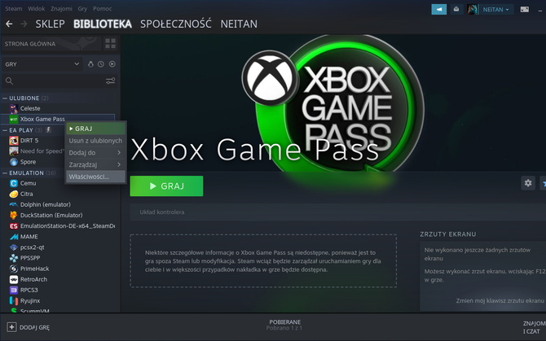
Task: Go back with the left arrow
Action: (x=9, y=24)
